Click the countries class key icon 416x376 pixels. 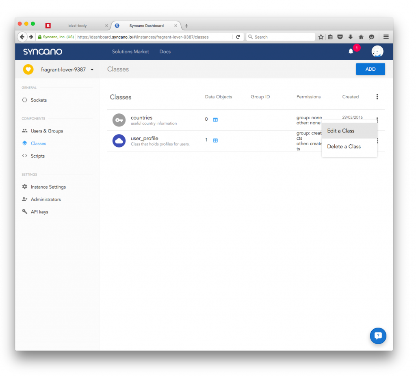(x=119, y=120)
